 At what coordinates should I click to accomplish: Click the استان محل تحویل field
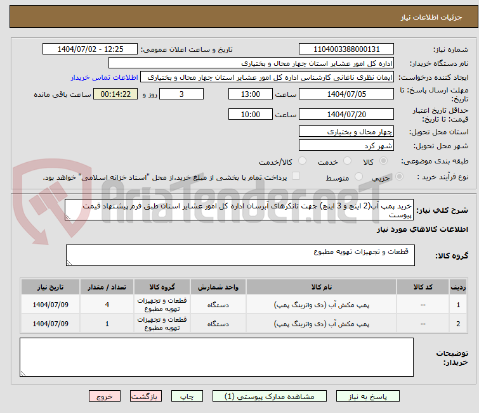(346, 132)
